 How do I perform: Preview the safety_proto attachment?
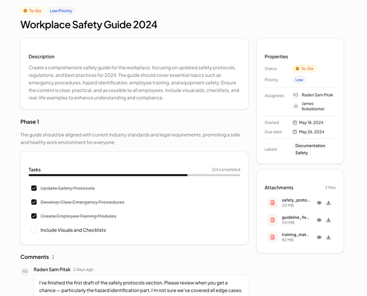319,203
